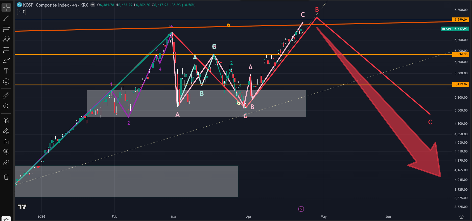Click the Apr label on the time axis
Image resolution: width=472 pixels, height=221 pixels.
pos(249,217)
